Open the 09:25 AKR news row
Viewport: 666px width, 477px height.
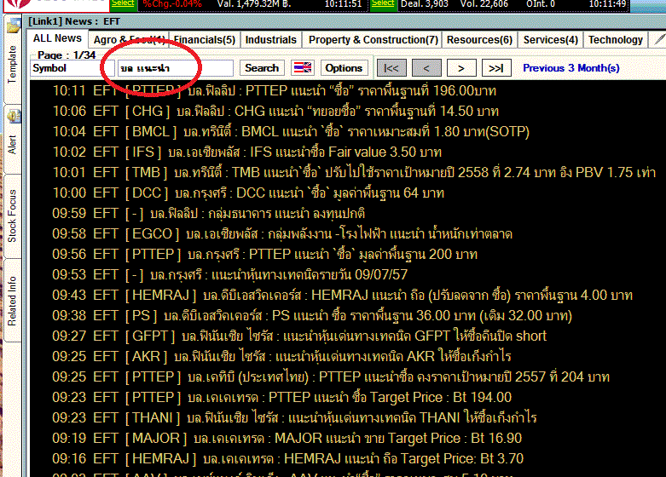(x=281, y=356)
